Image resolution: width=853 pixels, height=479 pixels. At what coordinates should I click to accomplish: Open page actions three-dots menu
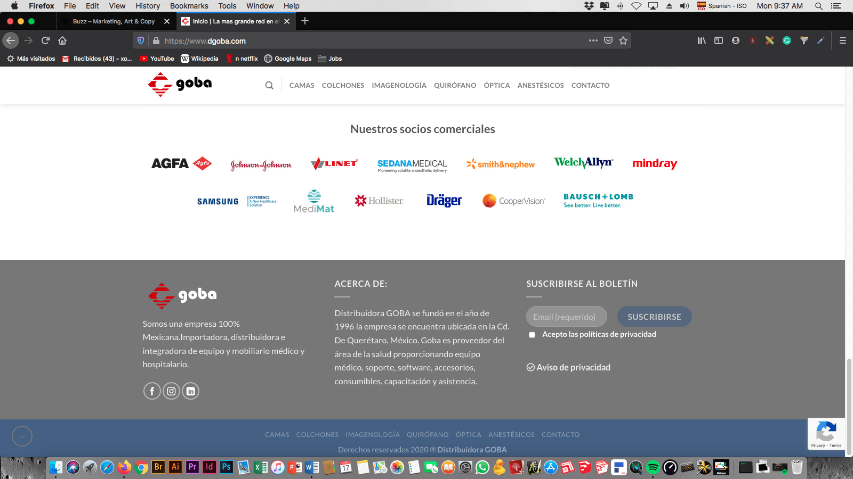click(593, 40)
